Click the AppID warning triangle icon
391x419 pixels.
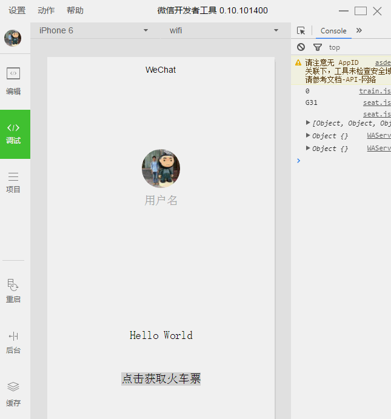pos(298,63)
